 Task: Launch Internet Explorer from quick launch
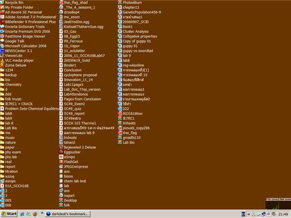(x=22, y=214)
